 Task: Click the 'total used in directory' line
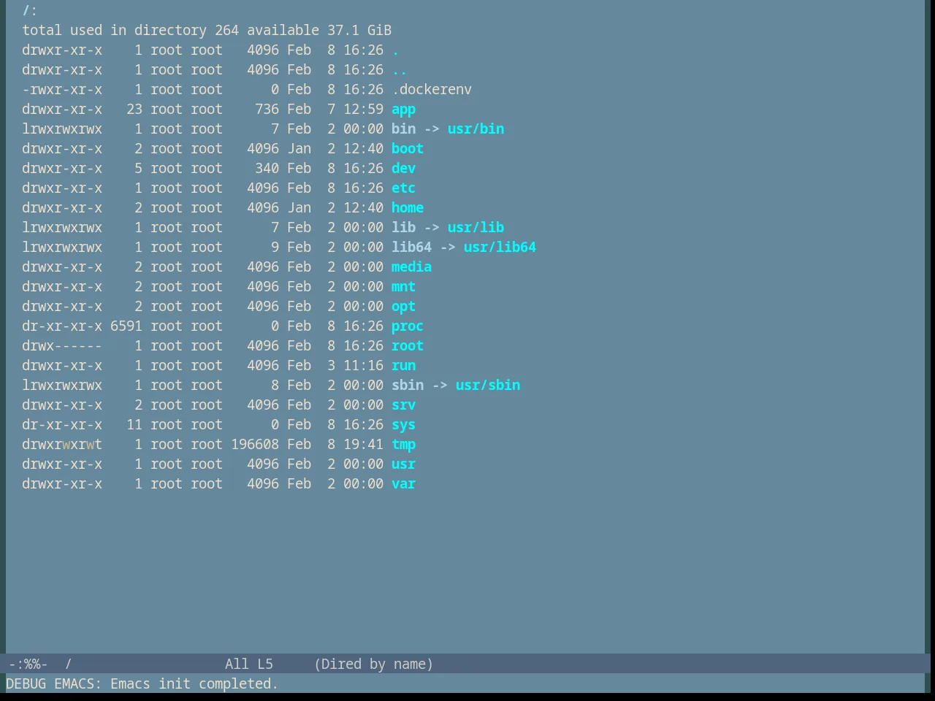pos(207,31)
